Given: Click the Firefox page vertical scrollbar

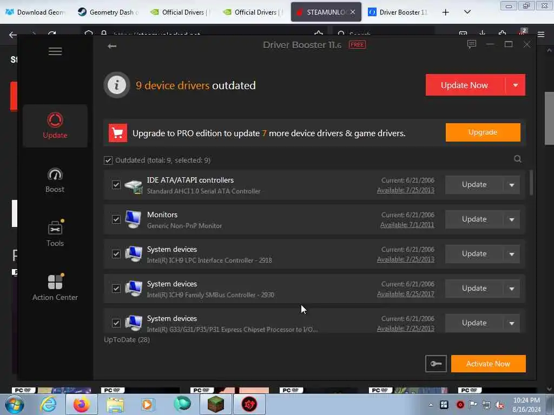Looking at the screenshot, I should click(549, 118).
